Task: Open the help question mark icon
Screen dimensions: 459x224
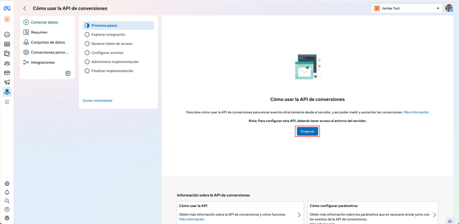Action: (7, 209)
